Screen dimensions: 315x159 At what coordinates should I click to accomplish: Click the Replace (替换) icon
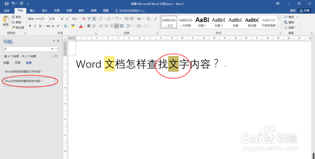pyautogui.click(x=286, y=22)
